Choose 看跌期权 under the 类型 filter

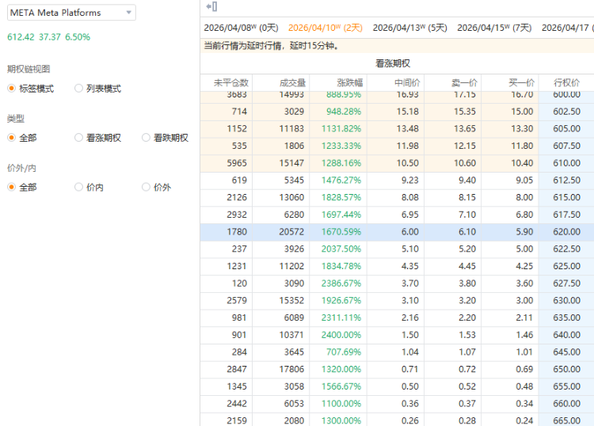click(x=147, y=138)
